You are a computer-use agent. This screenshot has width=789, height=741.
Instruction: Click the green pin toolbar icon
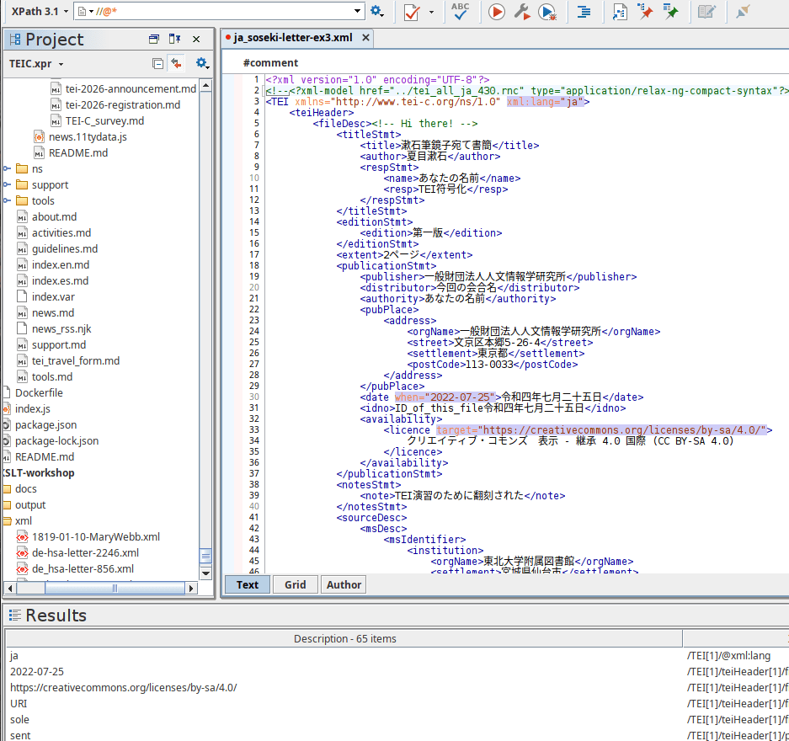pos(671,11)
